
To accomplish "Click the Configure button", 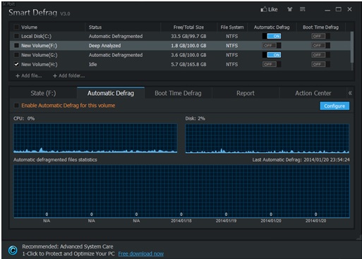I will click(x=334, y=106).
